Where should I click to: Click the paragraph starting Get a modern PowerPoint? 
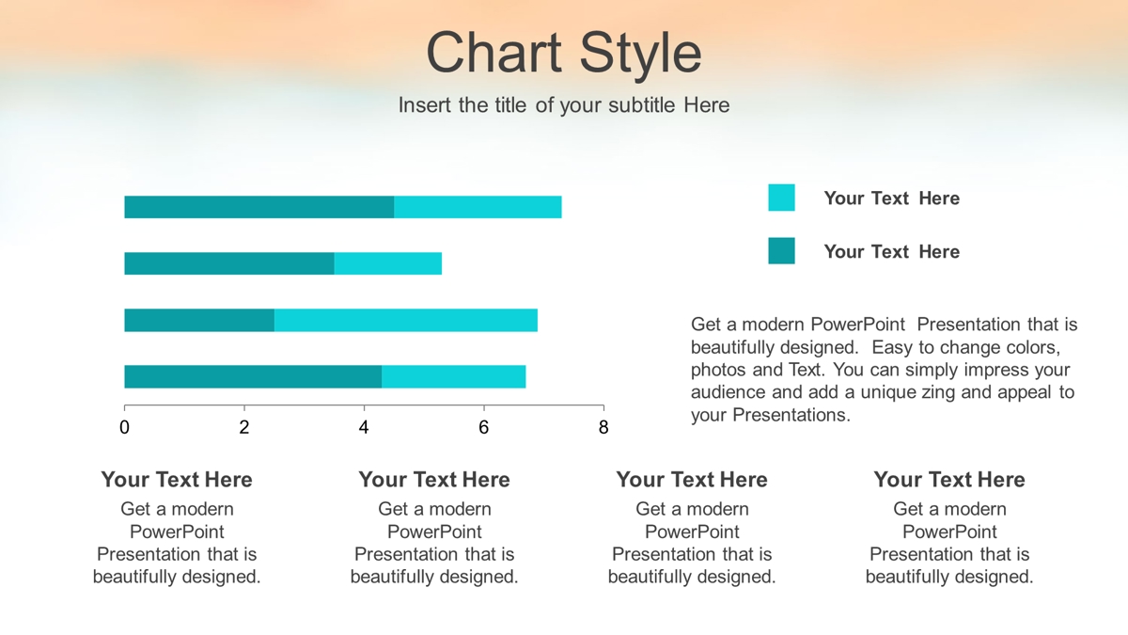tap(884, 370)
